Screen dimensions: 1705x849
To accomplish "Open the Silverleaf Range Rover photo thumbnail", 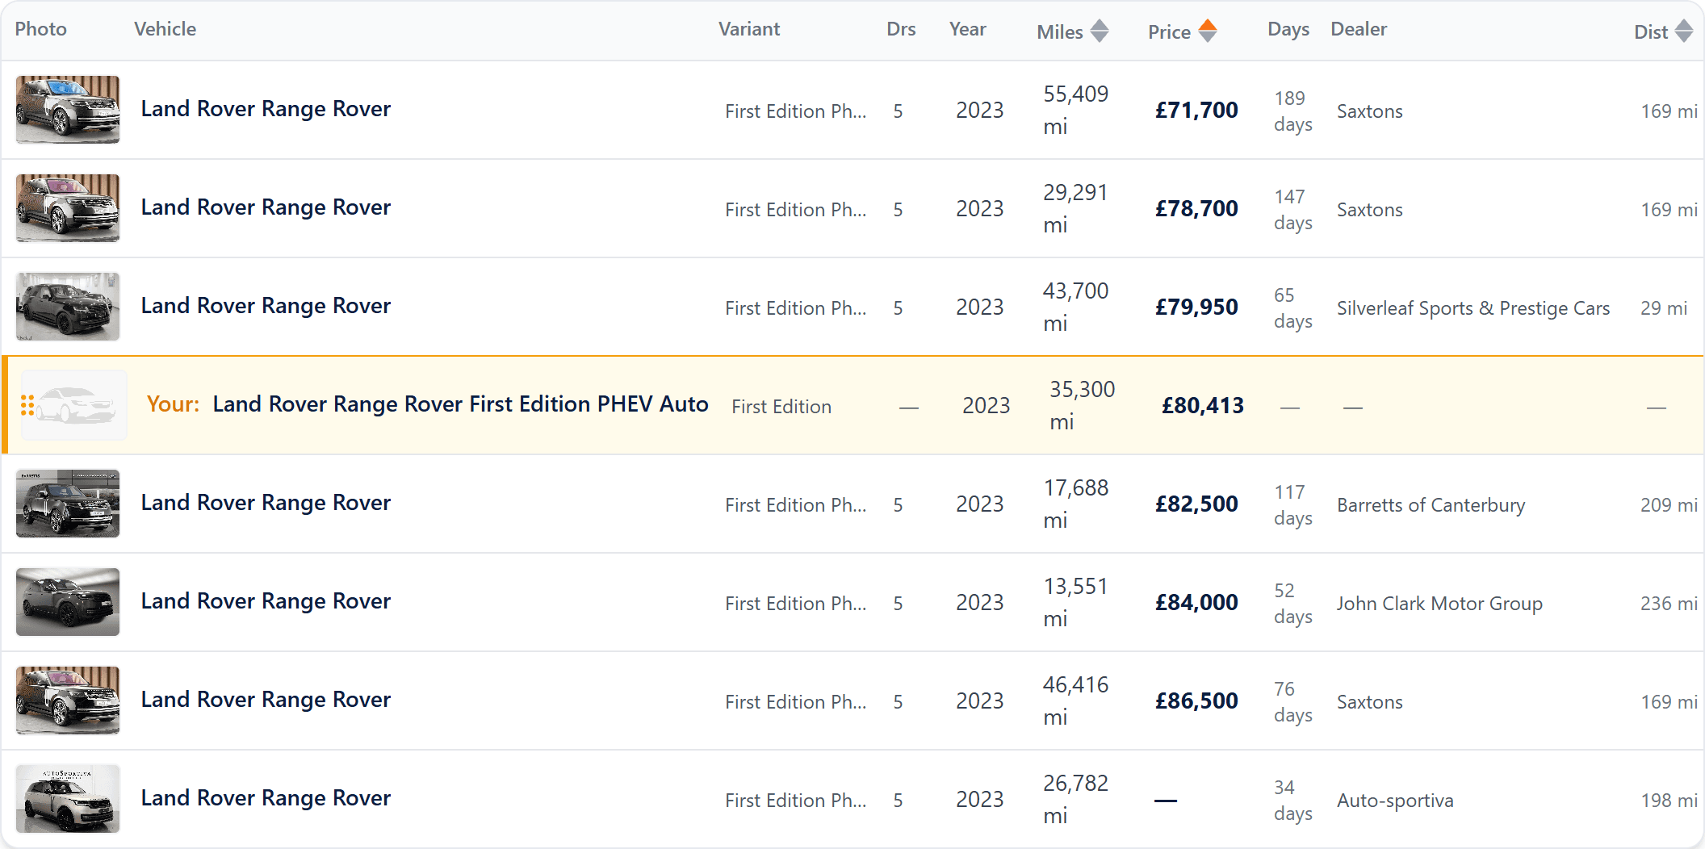I will point(68,307).
